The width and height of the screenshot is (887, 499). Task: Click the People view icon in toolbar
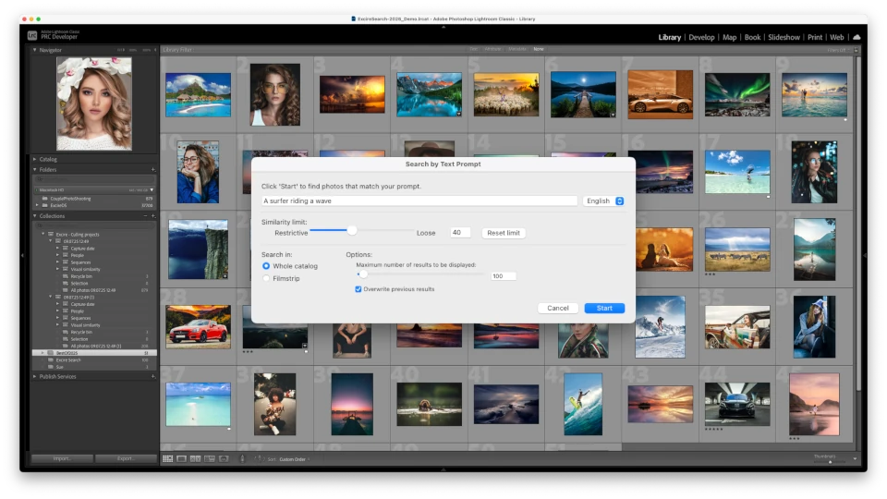click(x=223, y=458)
